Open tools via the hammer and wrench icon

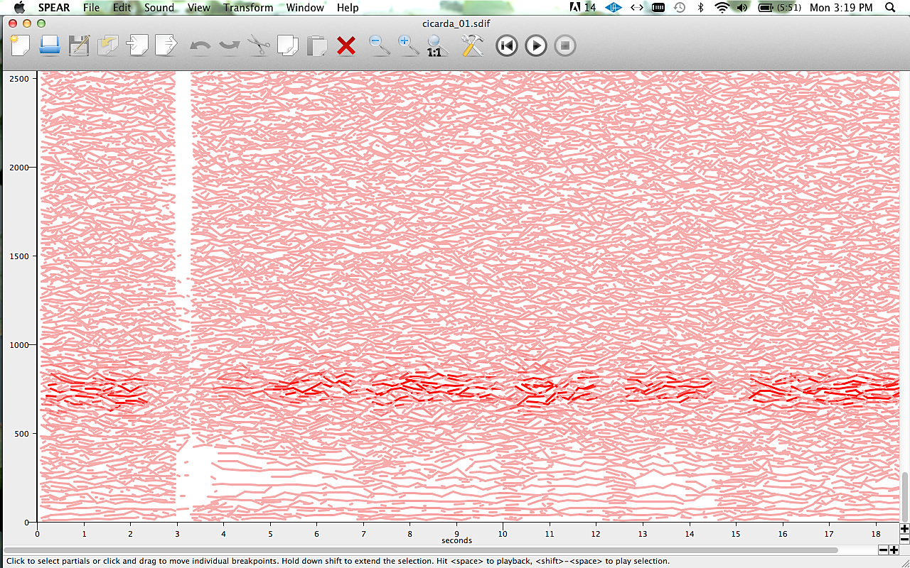point(472,46)
